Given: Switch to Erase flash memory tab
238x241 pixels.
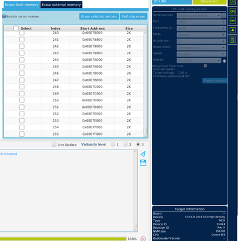Looking at the screenshot, I should [22, 5].
